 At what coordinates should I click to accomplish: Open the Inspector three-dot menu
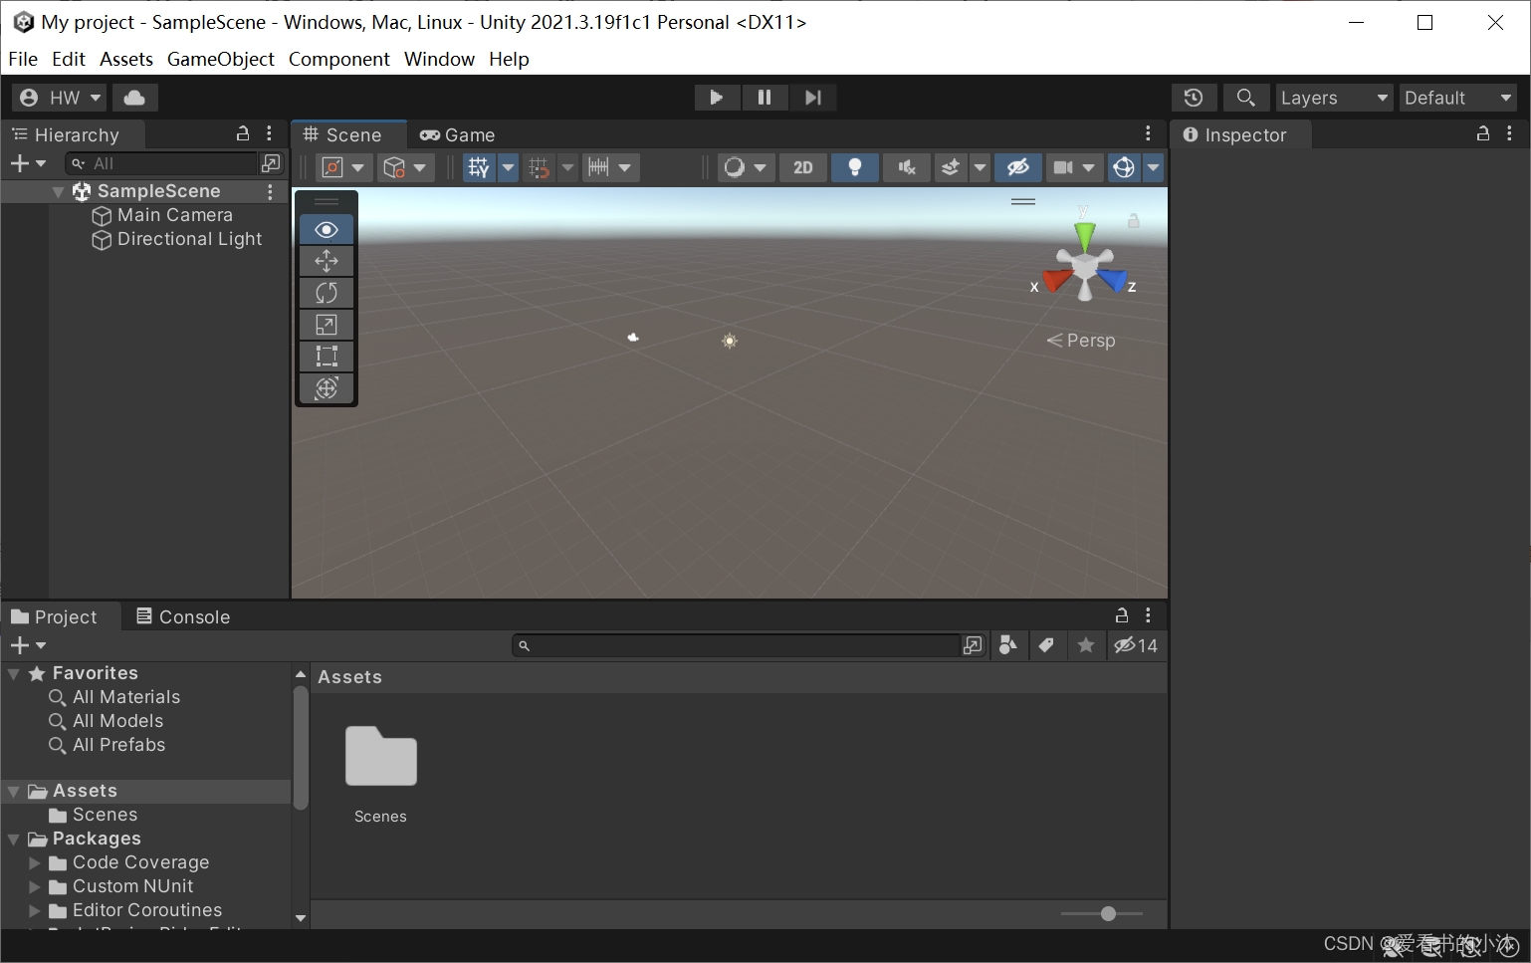coord(1509,133)
